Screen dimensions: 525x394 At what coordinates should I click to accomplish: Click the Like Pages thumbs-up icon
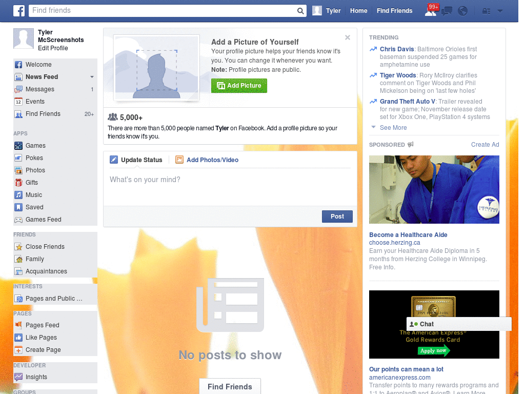18,338
